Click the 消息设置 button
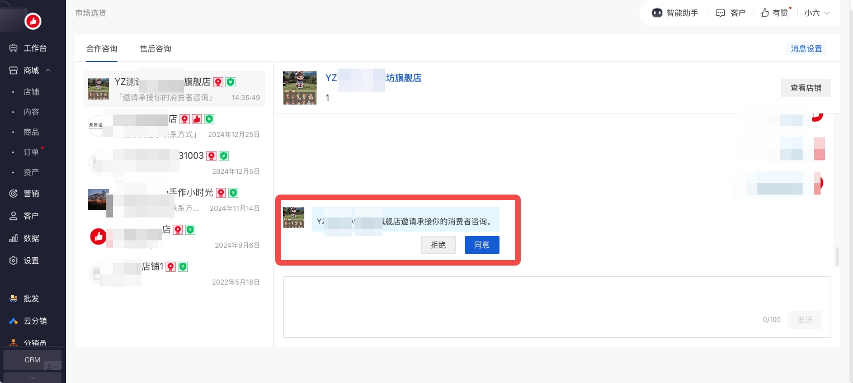This screenshot has height=383, width=853. (807, 49)
